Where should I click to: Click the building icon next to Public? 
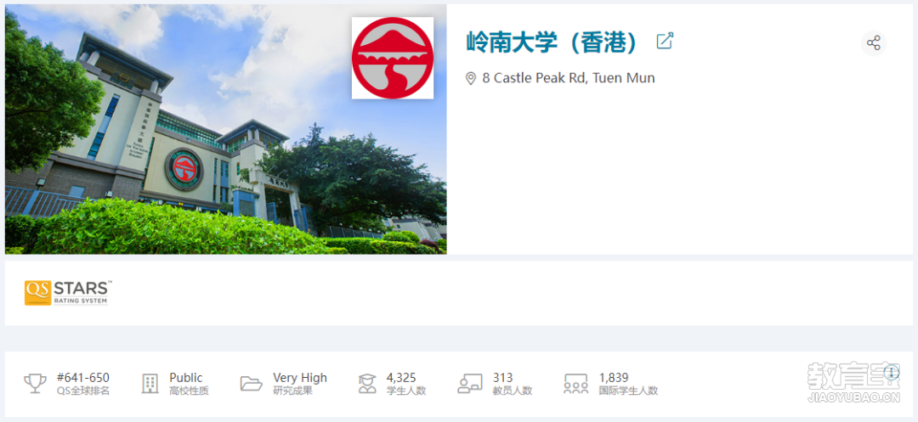150,384
